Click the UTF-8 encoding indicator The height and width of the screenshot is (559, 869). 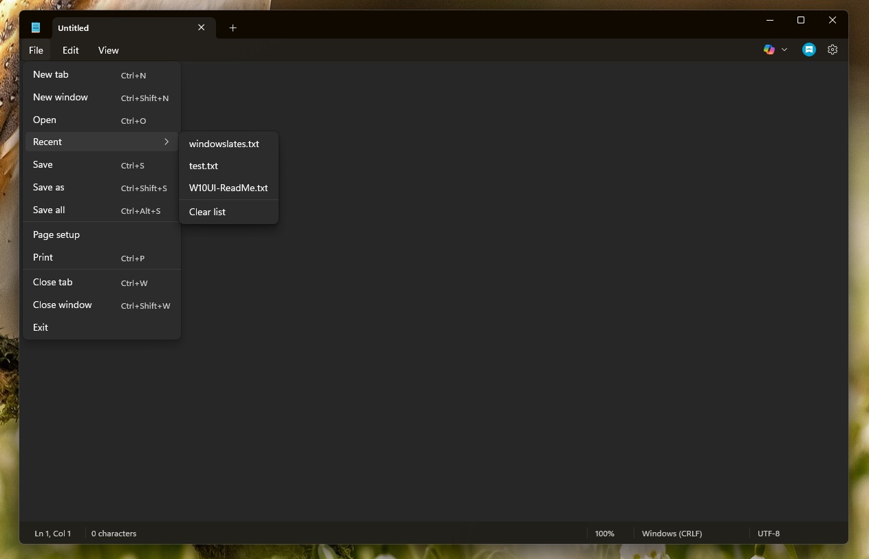(769, 533)
